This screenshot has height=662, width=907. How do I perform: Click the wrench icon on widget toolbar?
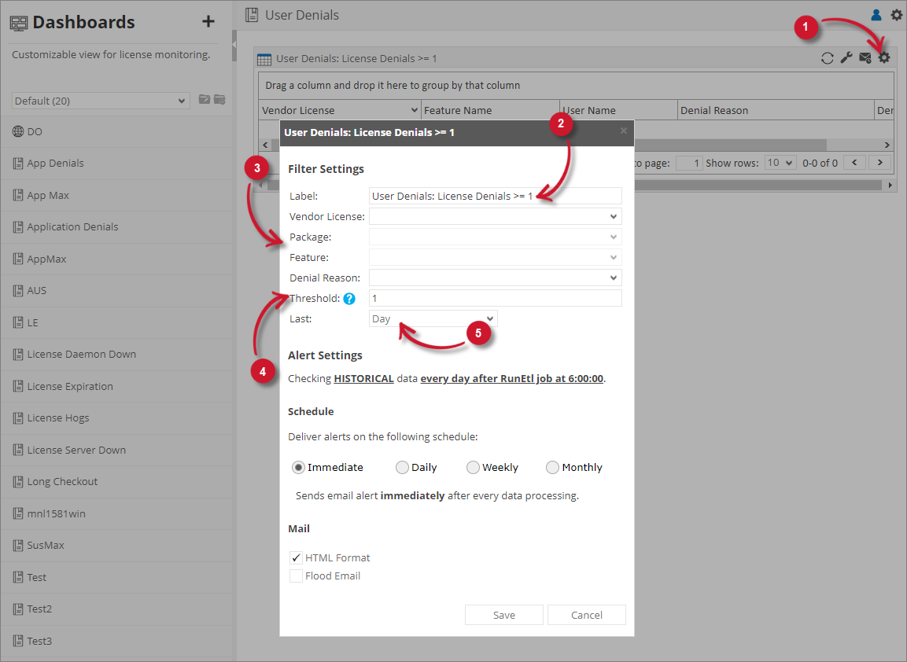tap(846, 58)
